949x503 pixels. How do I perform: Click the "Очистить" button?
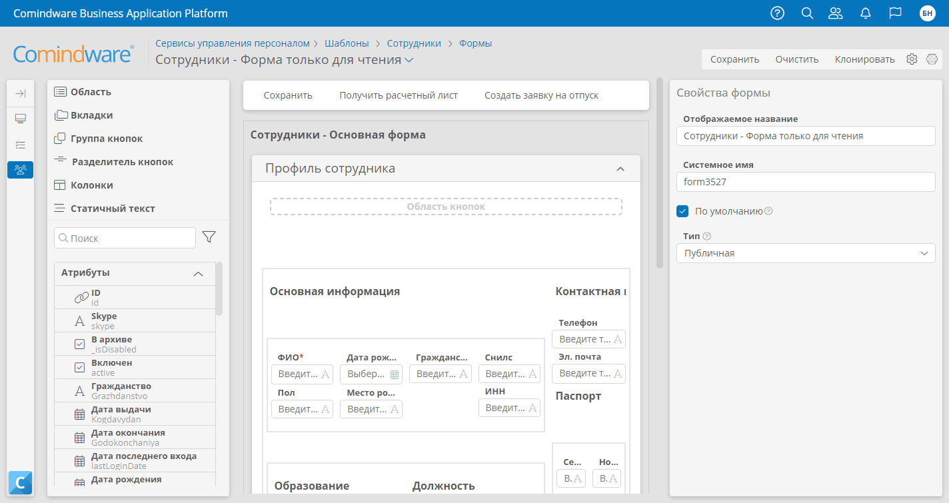point(796,59)
